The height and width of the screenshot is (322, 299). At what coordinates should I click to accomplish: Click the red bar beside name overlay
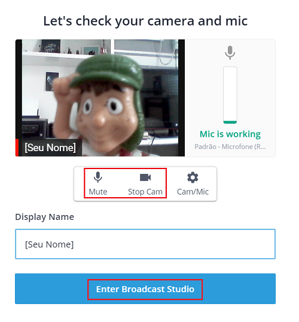tap(17, 148)
